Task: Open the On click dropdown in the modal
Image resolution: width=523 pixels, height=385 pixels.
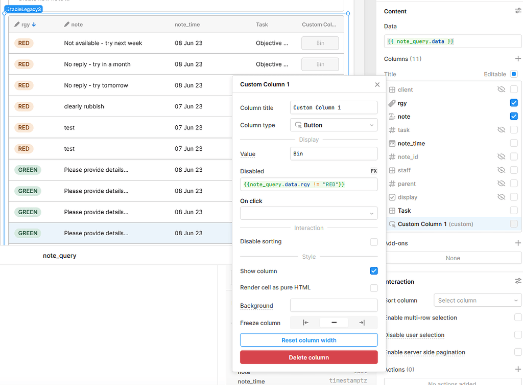Action: pyautogui.click(x=308, y=213)
